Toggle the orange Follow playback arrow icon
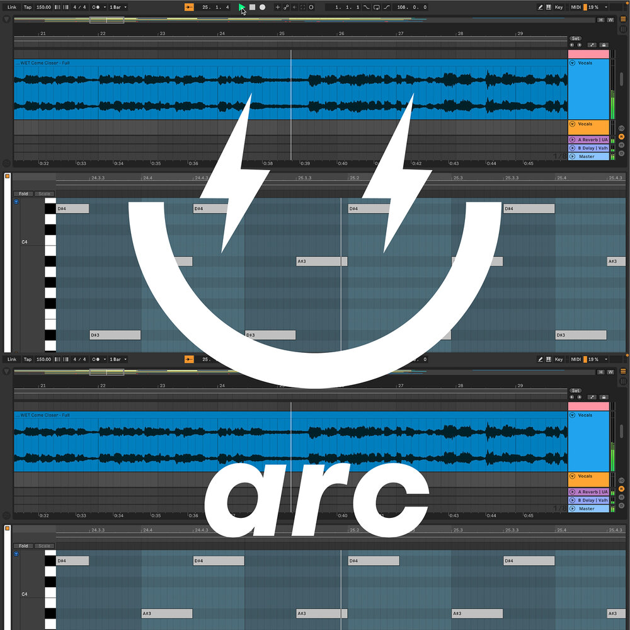630x630 pixels. (x=189, y=7)
